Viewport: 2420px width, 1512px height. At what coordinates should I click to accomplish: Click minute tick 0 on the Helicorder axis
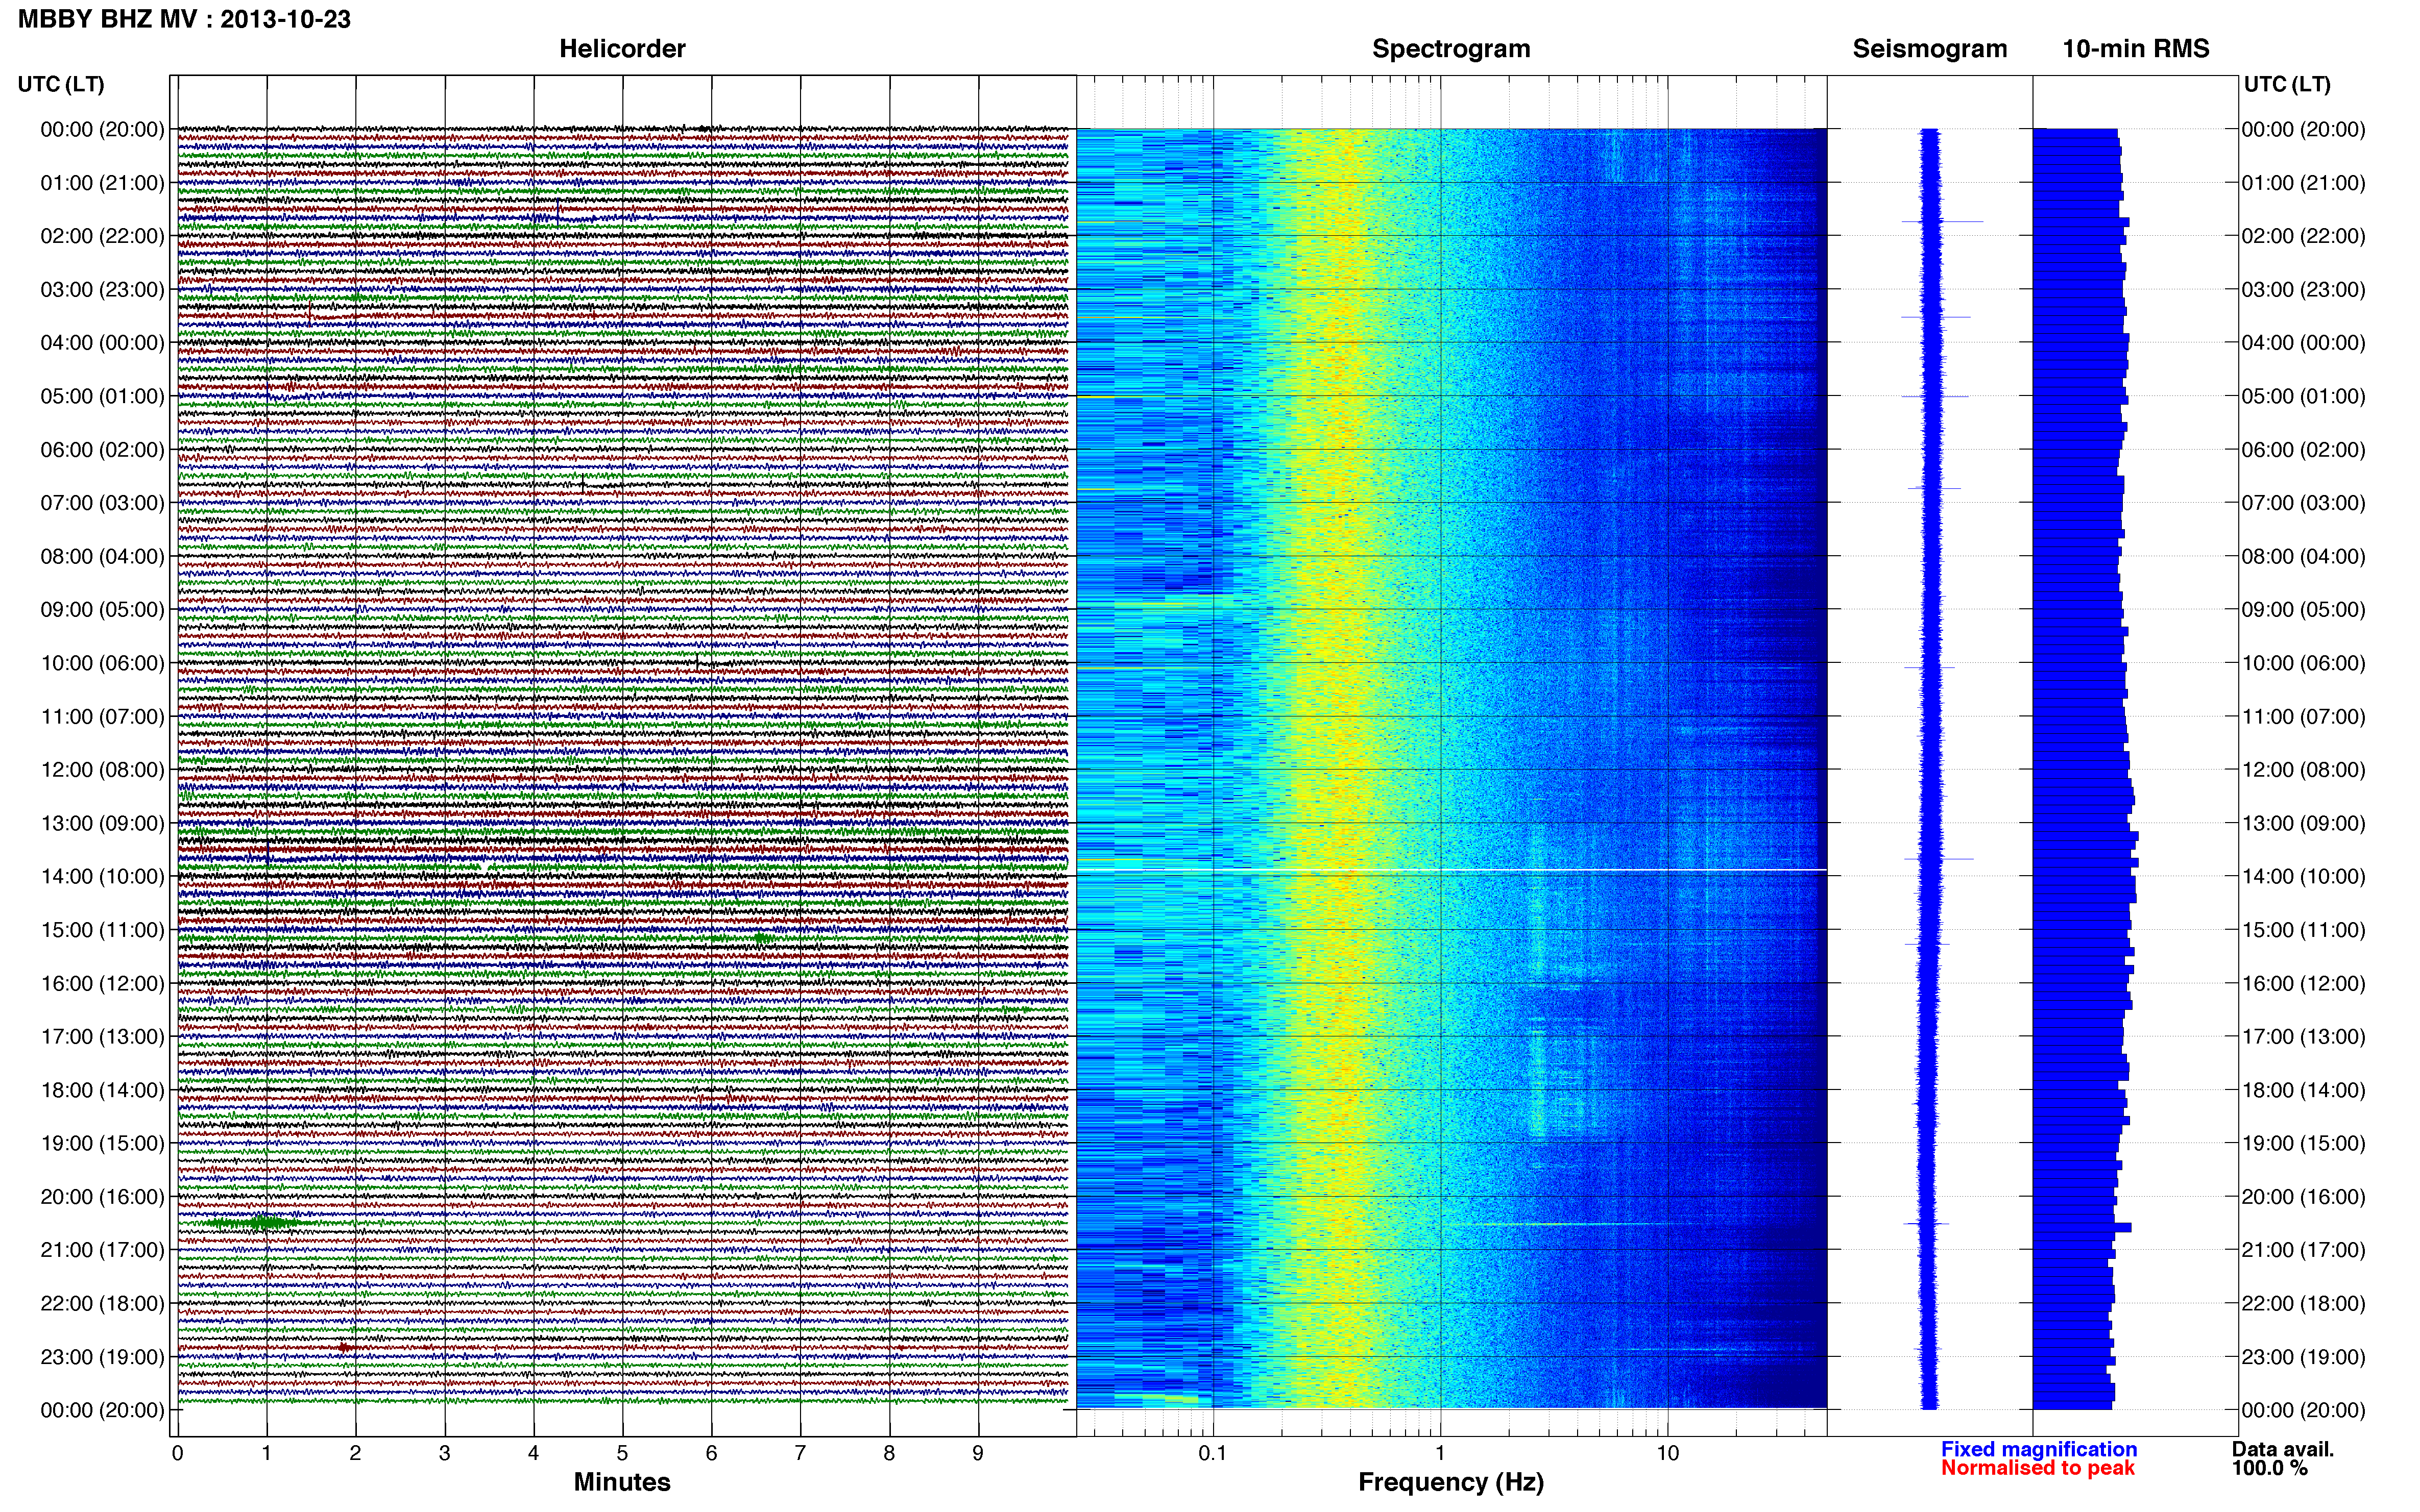178,1453
